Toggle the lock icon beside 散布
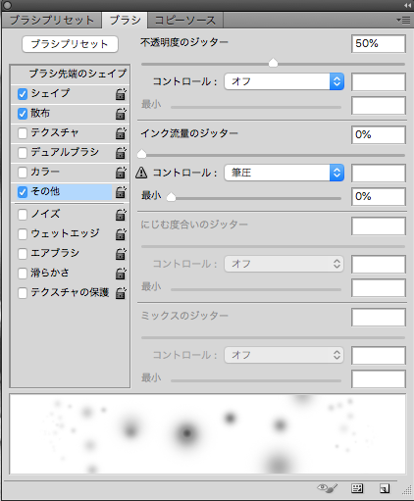Image resolution: width=414 pixels, height=501 pixels. pyautogui.click(x=121, y=114)
